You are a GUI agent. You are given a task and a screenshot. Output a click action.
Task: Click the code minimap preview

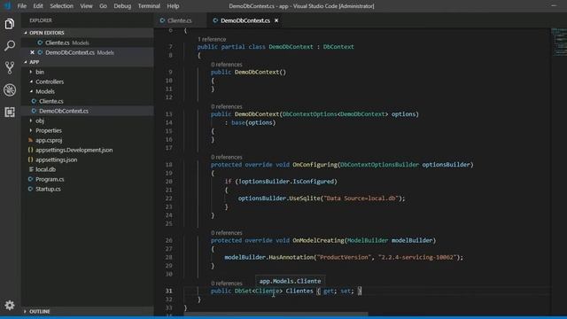[x=559, y=43]
